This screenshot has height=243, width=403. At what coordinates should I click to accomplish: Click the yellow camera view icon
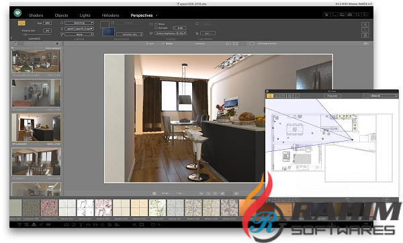(x=21, y=23)
